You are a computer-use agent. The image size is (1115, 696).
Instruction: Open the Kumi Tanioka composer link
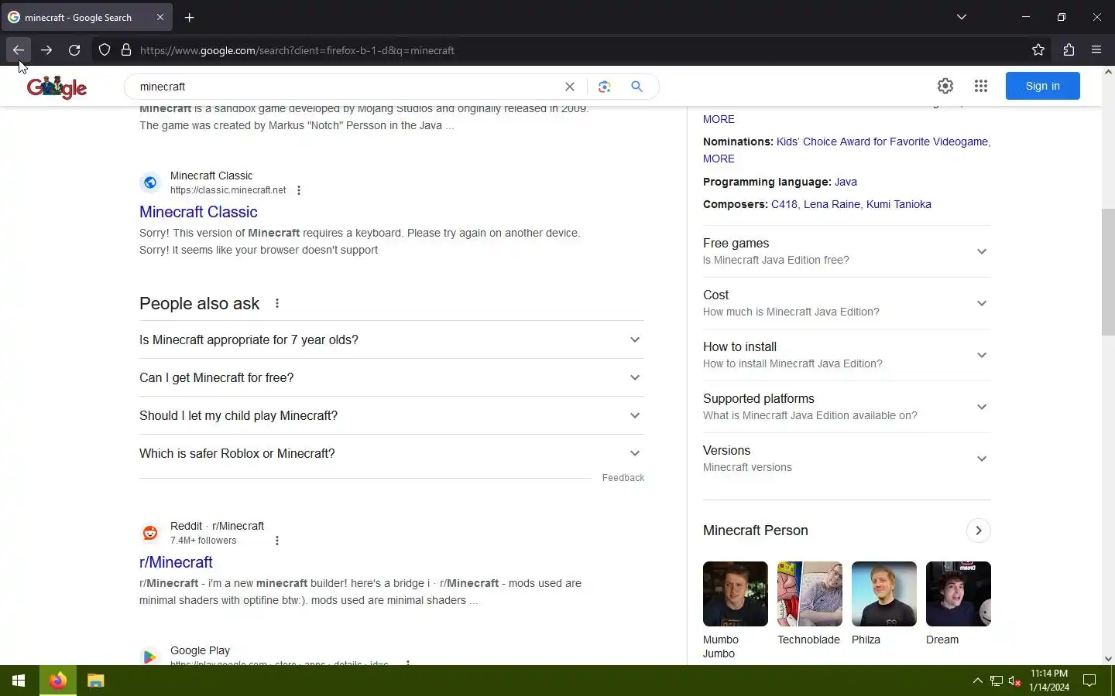click(899, 204)
